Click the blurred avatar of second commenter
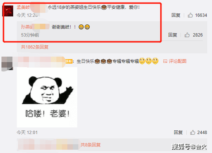 (x=7, y=64)
